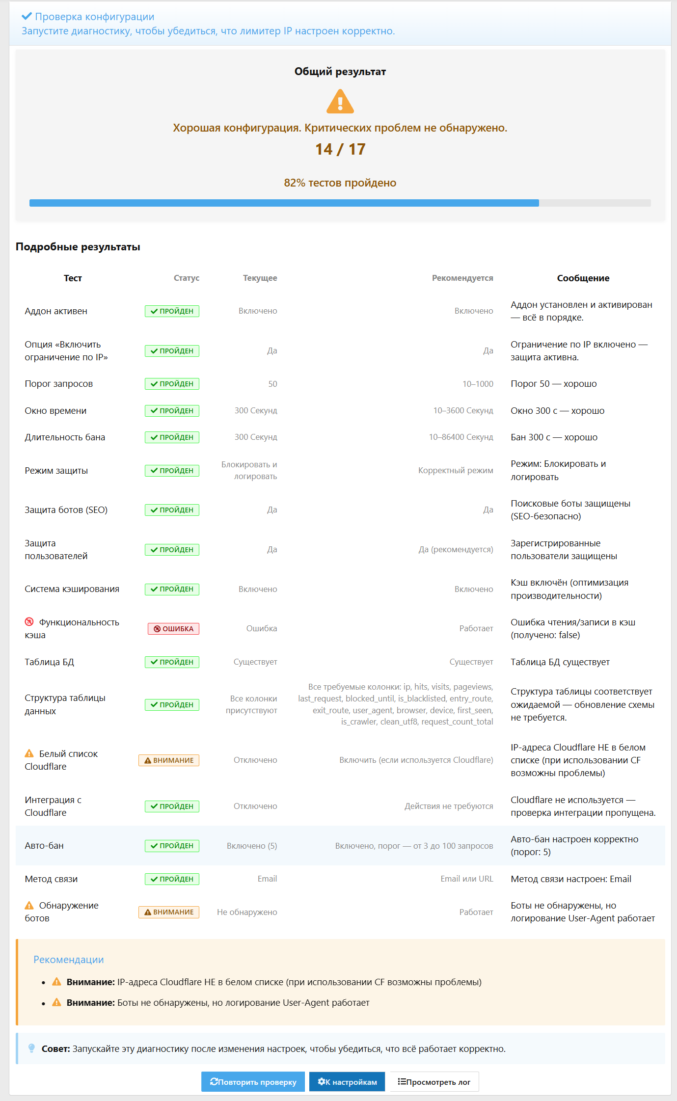Click the large orange warning triangle icon

pyautogui.click(x=340, y=101)
